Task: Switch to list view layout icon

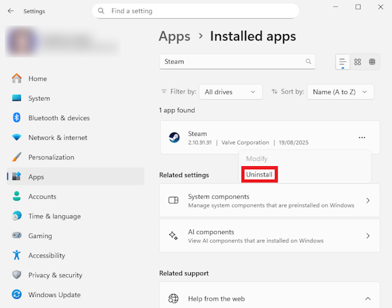Action: point(342,62)
